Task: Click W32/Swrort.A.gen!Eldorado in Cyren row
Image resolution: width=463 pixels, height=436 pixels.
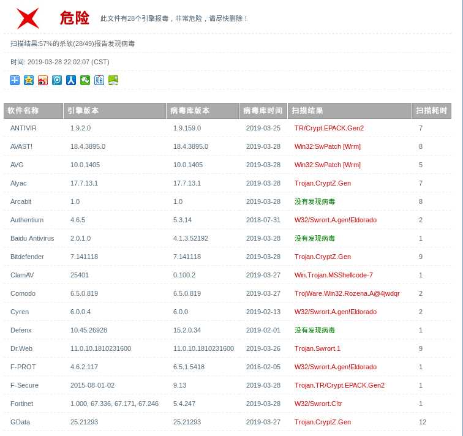Action: pyautogui.click(x=336, y=312)
